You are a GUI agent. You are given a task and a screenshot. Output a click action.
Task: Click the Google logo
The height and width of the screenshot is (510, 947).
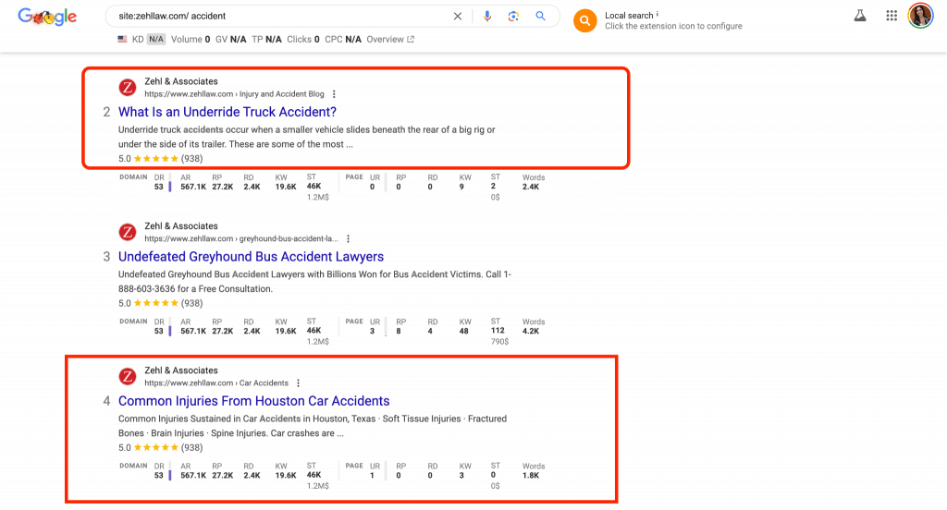[x=47, y=17]
